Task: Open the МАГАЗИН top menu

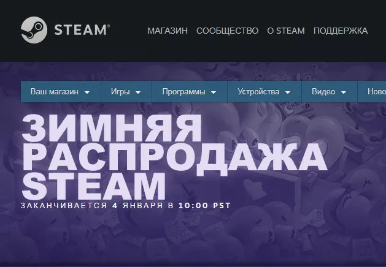Action: [168, 31]
